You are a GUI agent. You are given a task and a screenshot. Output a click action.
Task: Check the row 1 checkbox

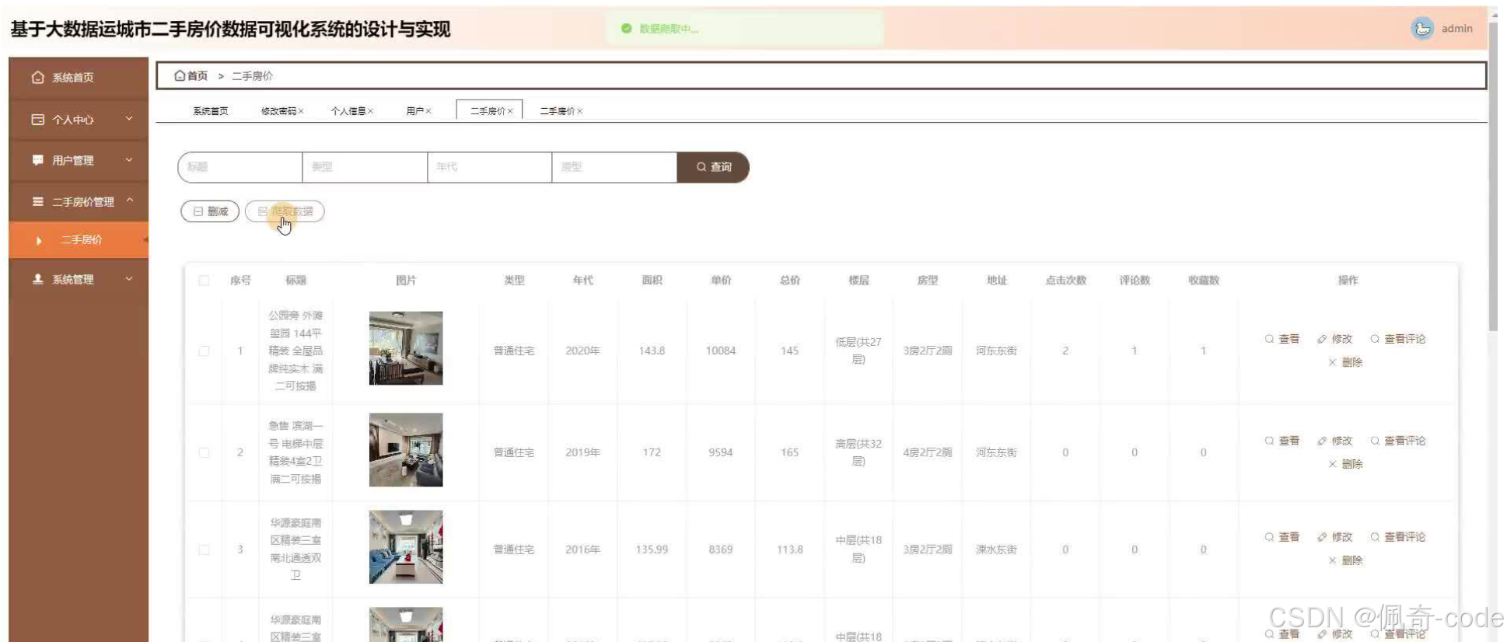click(204, 351)
